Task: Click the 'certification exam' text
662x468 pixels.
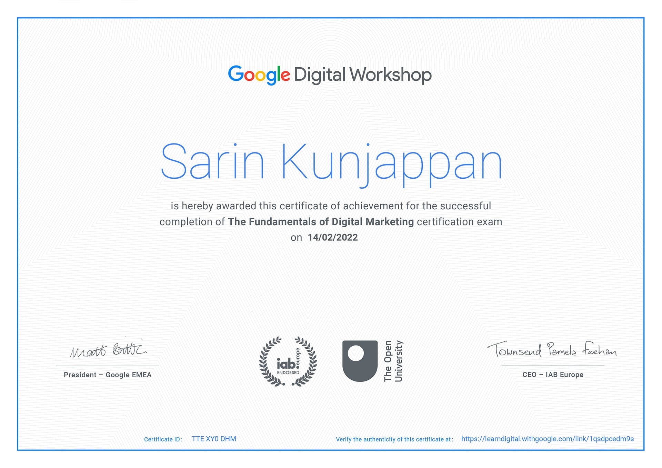Action: [459, 221]
